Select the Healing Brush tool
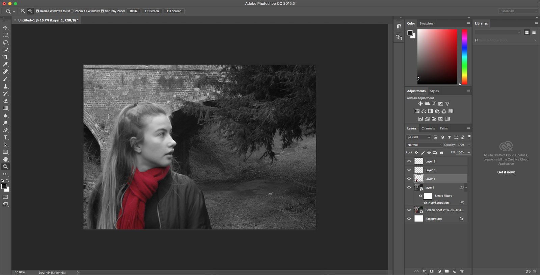This screenshot has width=540, height=275. (x=5, y=72)
